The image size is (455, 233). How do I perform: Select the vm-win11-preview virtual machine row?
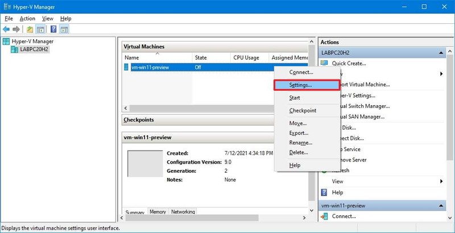tap(215, 67)
